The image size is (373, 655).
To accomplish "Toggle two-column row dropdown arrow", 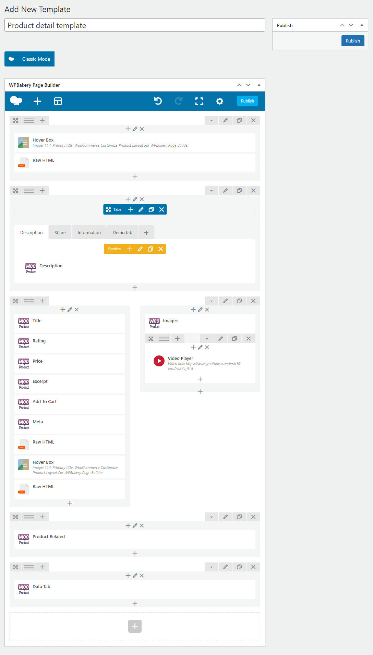I will pyautogui.click(x=212, y=301).
